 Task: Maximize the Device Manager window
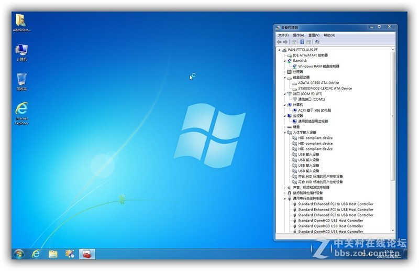click(379, 27)
